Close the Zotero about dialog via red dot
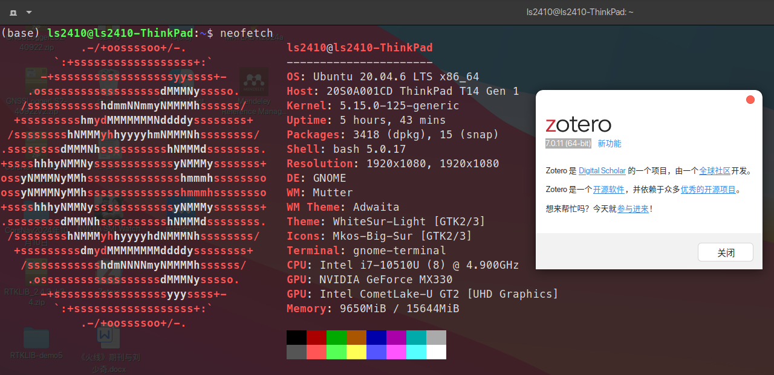Image resolution: width=774 pixels, height=375 pixels. (x=750, y=100)
